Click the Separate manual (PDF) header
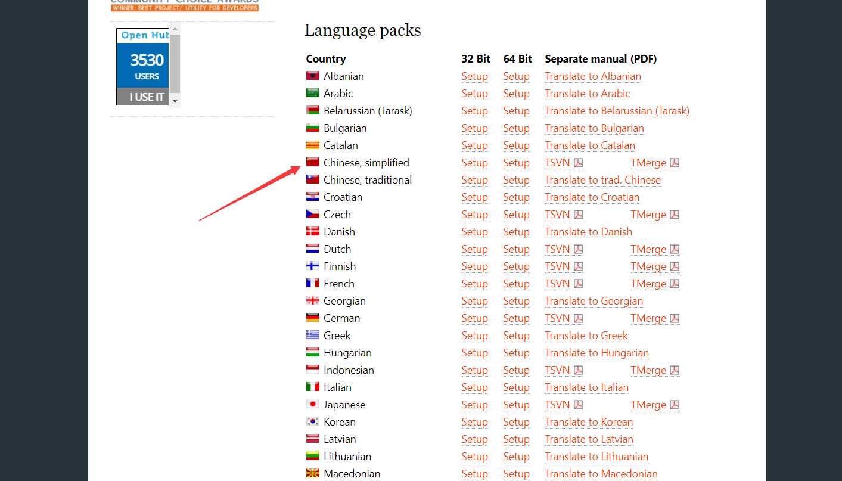Image resolution: width=842 pixels, height=481 pixels. point(601,59)
